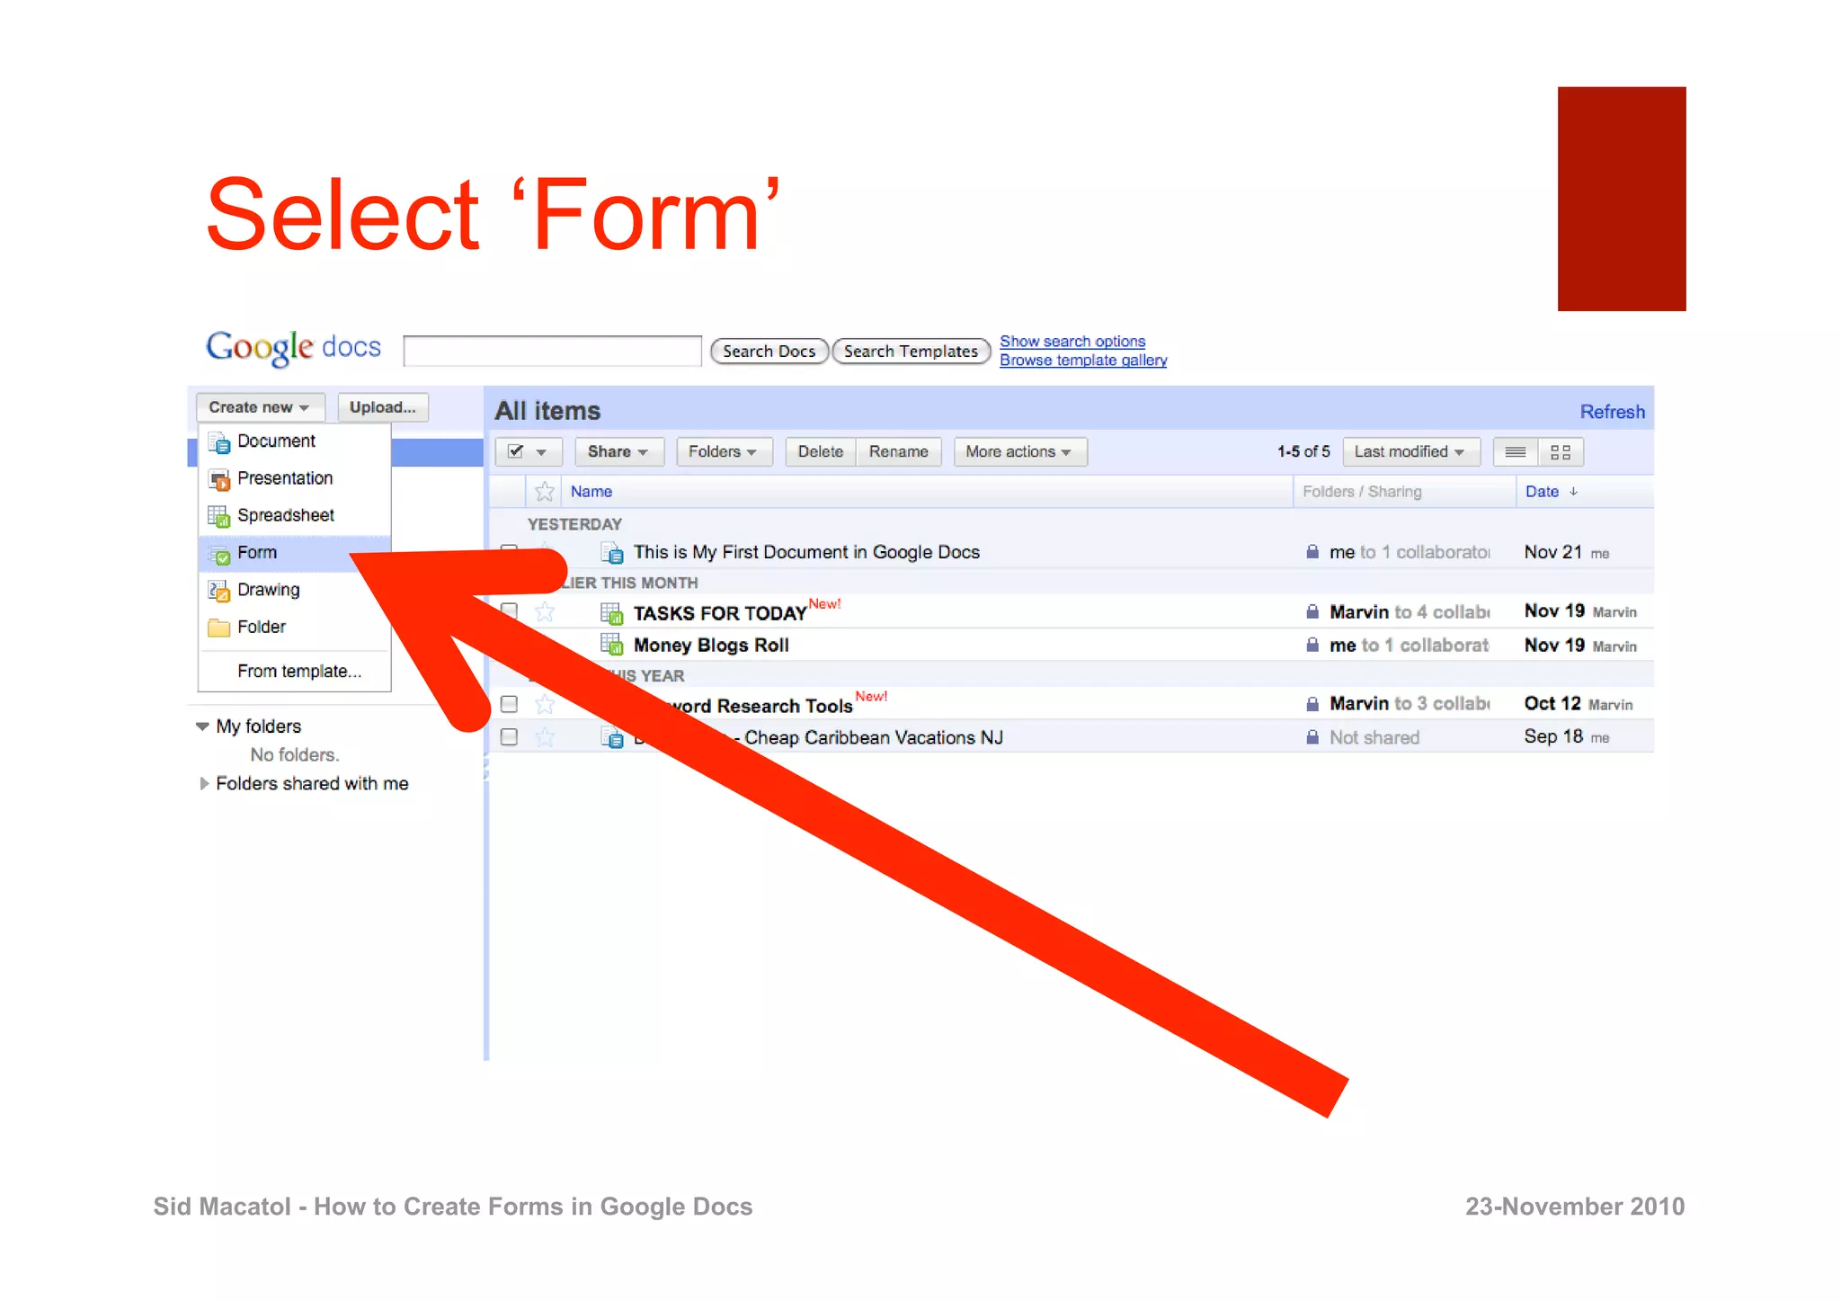Open Show search options link
This screenshot has width=1841, height=1301.
[1072, 342]
